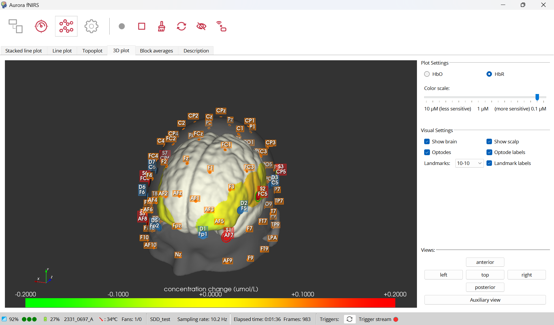
Task: Click the crossed-out eye icon
Action: click(201, 26)
